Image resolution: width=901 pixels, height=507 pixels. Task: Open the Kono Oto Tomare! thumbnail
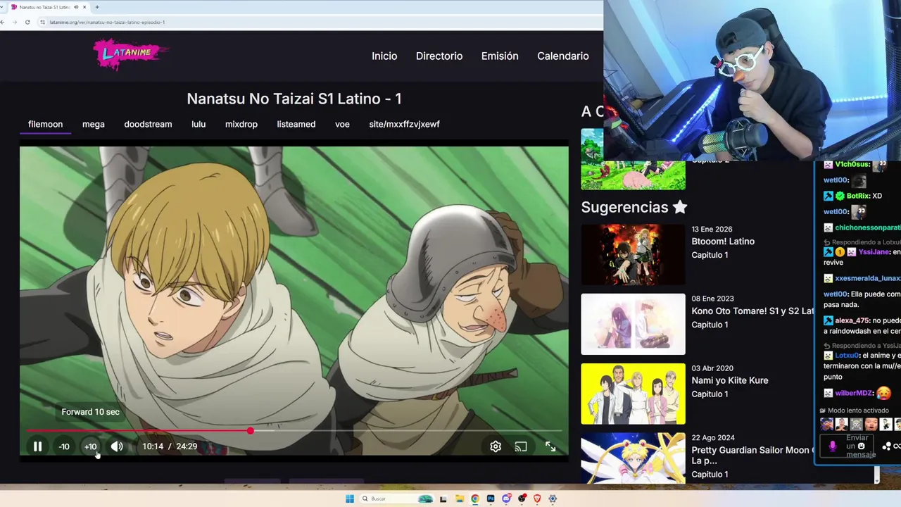[x=633, y=324]
